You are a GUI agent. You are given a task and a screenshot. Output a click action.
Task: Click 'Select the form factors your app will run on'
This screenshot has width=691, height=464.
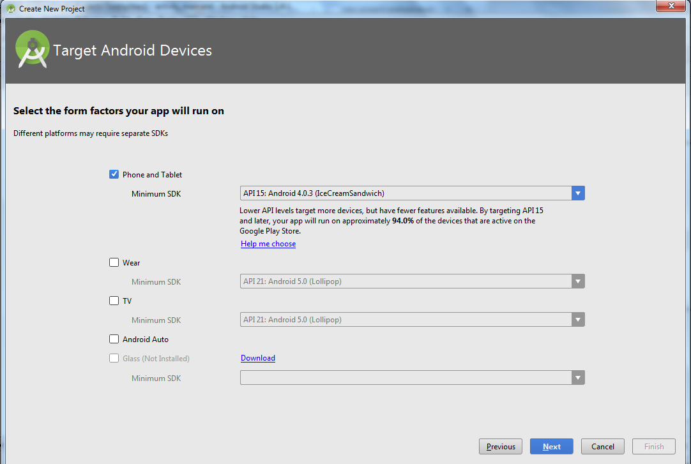(x=119, y=111)
